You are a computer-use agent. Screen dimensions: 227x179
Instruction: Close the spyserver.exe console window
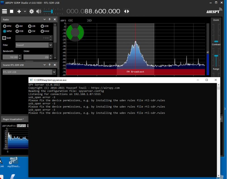216,80
